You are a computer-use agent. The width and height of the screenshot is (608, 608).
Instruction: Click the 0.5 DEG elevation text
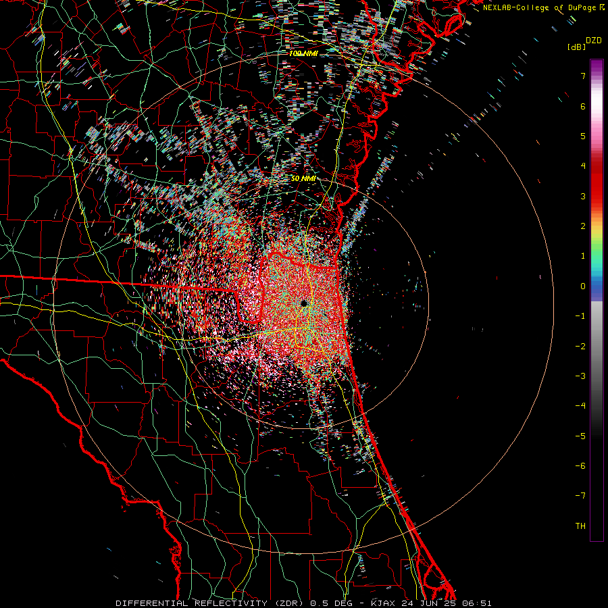pos(330,603)
